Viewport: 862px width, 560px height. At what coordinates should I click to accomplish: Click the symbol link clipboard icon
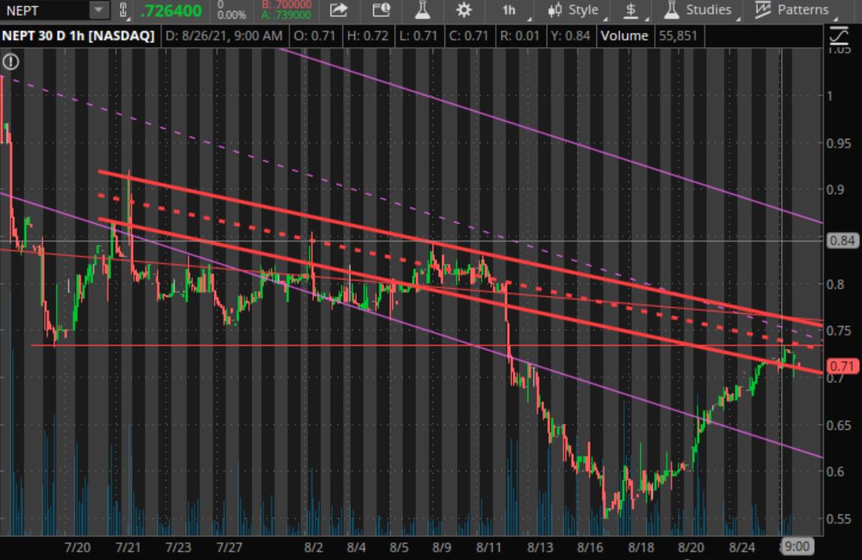coord(123,10)
